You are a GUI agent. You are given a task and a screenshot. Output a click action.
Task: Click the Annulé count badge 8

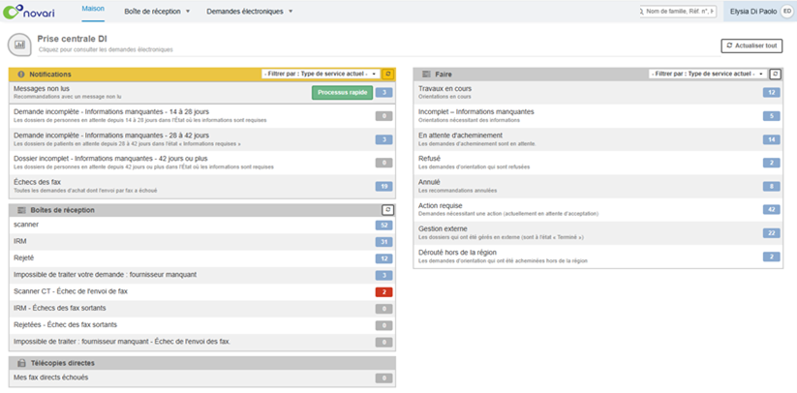coord(772,187)
